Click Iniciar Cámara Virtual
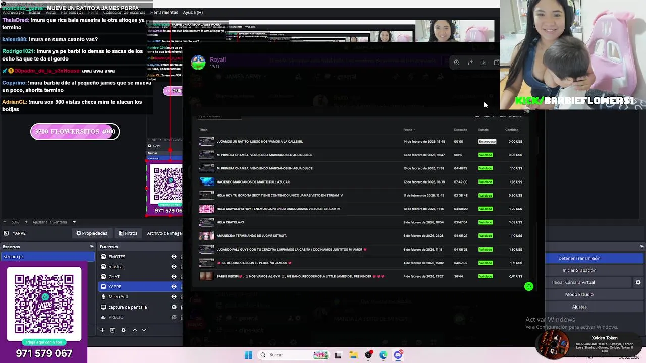The width and height of the screenshot is (646, 363). (588, 282)
